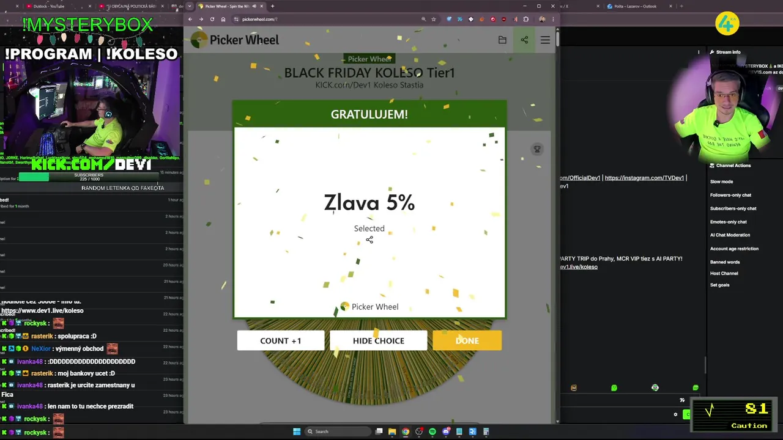The image size is (783, 440).
Task: Open the zoom magnifier in the address bar
Action: pos(423,19)
